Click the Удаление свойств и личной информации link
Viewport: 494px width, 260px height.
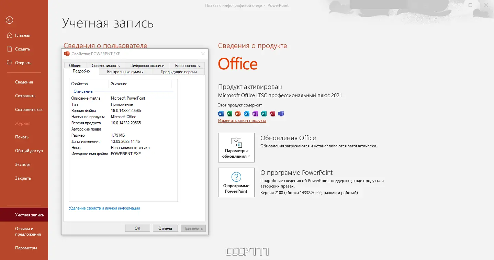click(x=104, y=208)
